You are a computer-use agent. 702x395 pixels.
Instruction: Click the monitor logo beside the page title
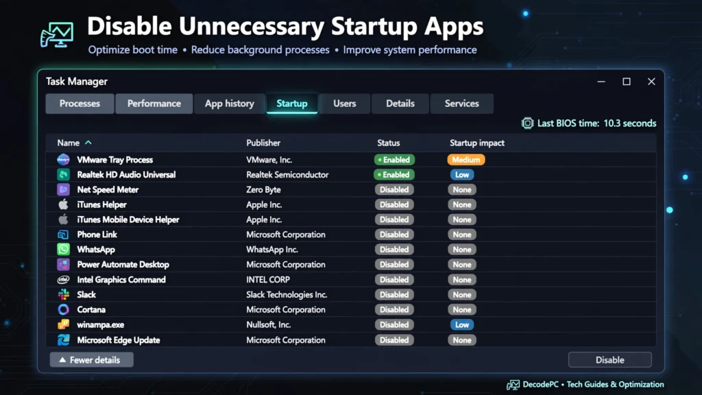pos(57,35)
